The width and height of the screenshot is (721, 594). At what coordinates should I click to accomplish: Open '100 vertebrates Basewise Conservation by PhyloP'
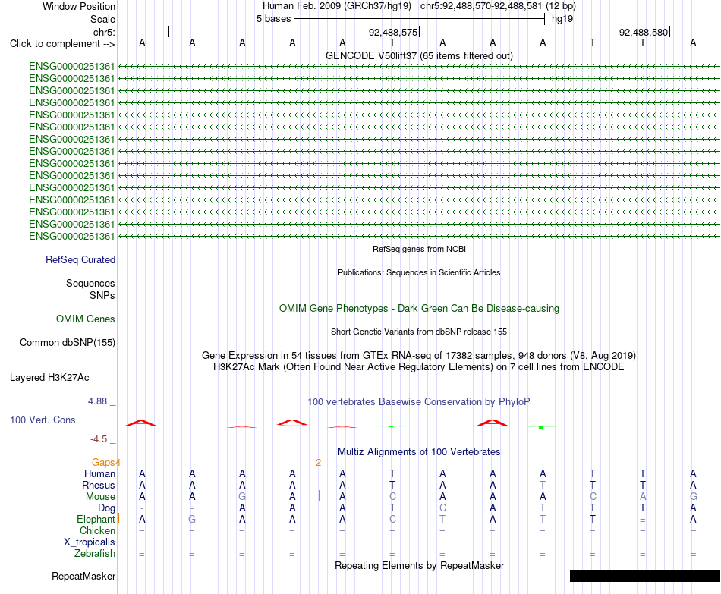(419, 402)
